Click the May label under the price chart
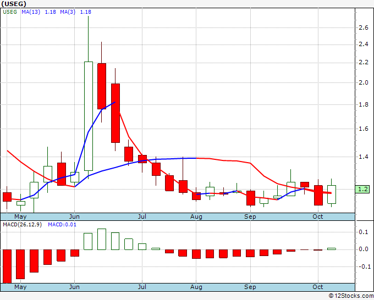The image size is (374, 300). click(x=20, y=216)
